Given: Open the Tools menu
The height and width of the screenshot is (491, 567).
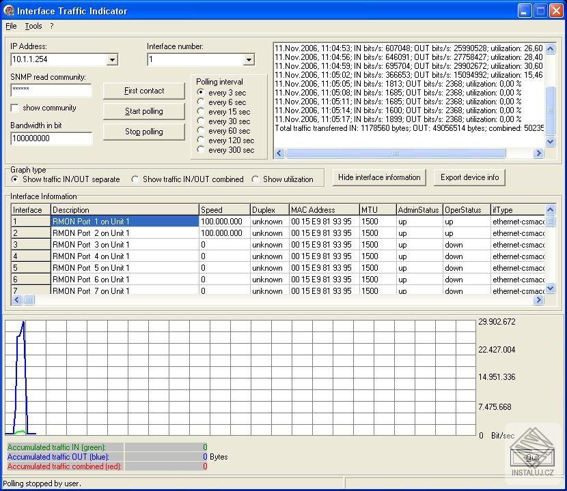Looking at the screenshot, I should tap(33, 26).
